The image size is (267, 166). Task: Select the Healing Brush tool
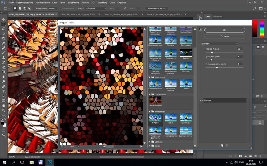click(x=3, y=48)
